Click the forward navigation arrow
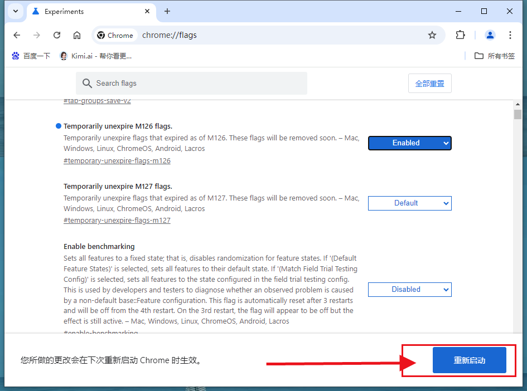This screenshot has width=527, height=391. tap(37, 35)
